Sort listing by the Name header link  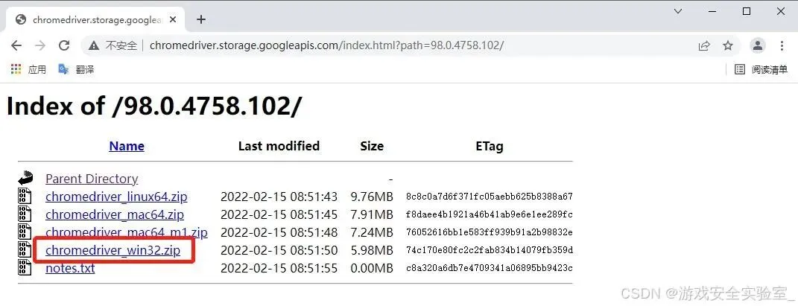click(127, 147)
